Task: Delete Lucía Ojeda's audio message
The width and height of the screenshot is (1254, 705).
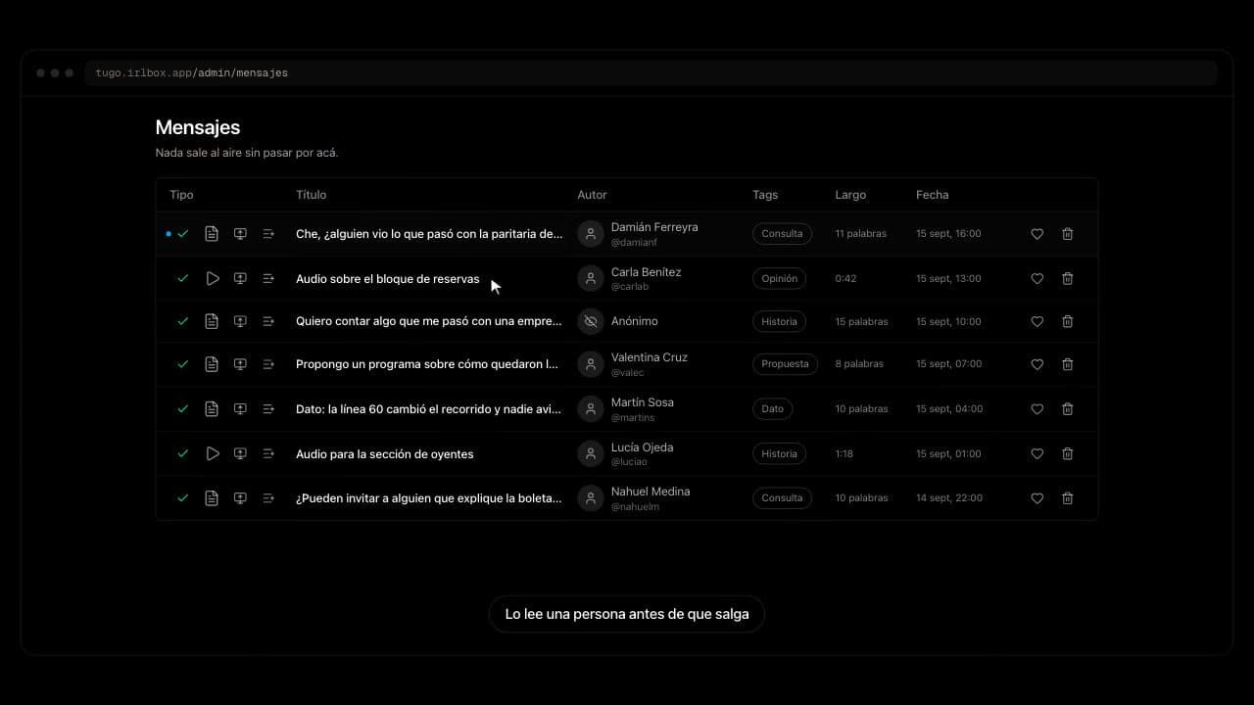Action: 1068,454
